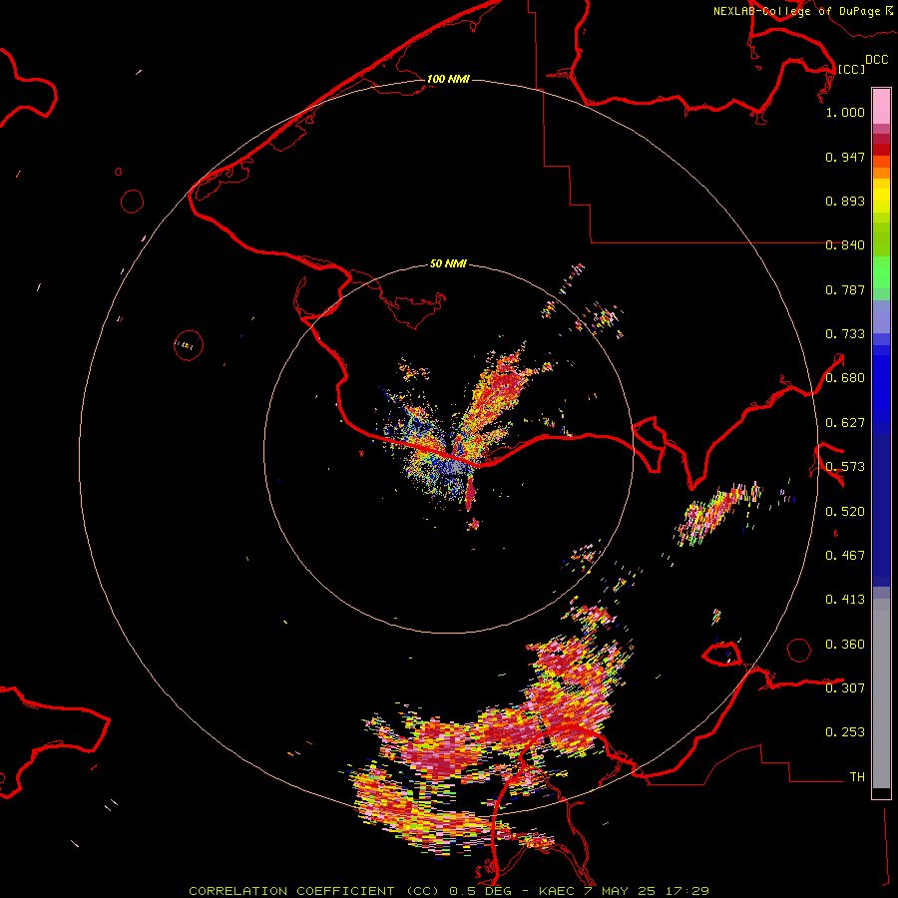Select the 0.360 scale value
Screen dimensions: 898x898
pyautogui.click(x=845, y=645)
